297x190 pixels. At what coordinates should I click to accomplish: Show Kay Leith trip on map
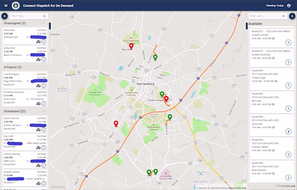click(39, 148)
